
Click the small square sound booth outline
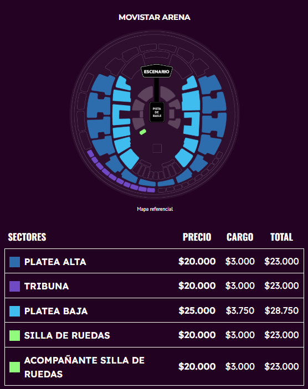(x=157, y=148)
